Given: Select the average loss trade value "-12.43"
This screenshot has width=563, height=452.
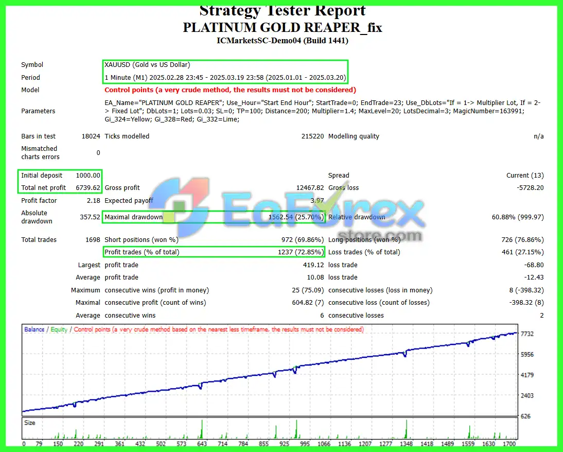Looking at the screenshot, I should pos(534,277).
